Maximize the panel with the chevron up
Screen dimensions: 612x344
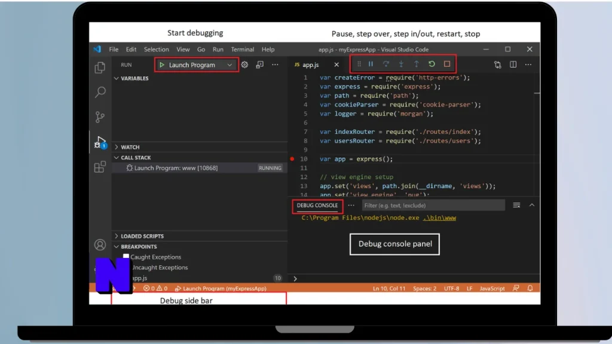click(x=531, y=205)
